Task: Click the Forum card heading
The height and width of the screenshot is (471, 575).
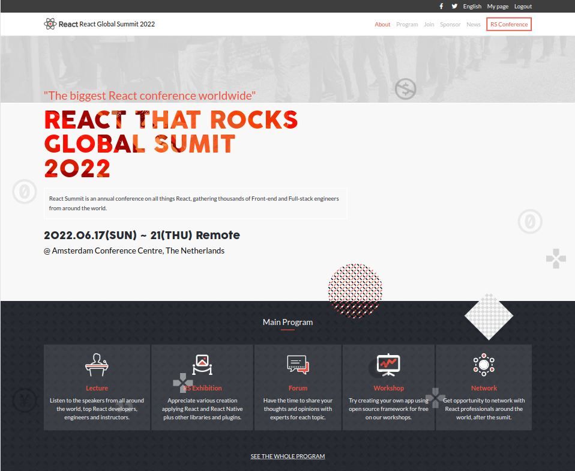Action: 298,388
